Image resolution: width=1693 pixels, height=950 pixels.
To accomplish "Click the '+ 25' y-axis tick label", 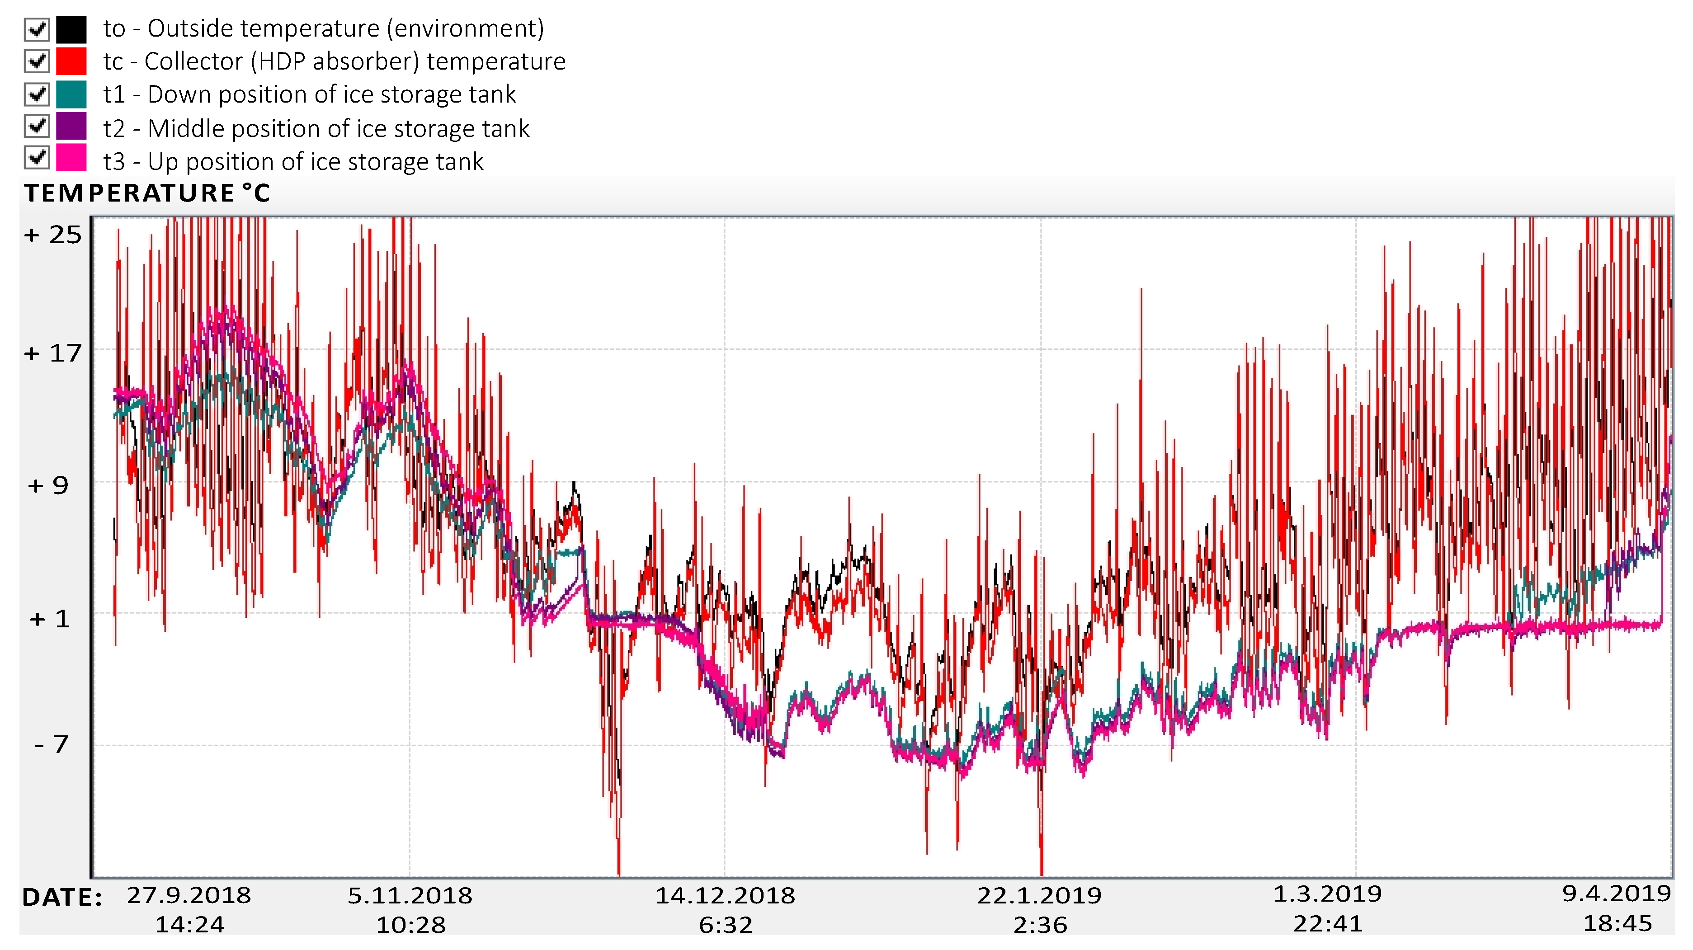I will click(52, 235).
